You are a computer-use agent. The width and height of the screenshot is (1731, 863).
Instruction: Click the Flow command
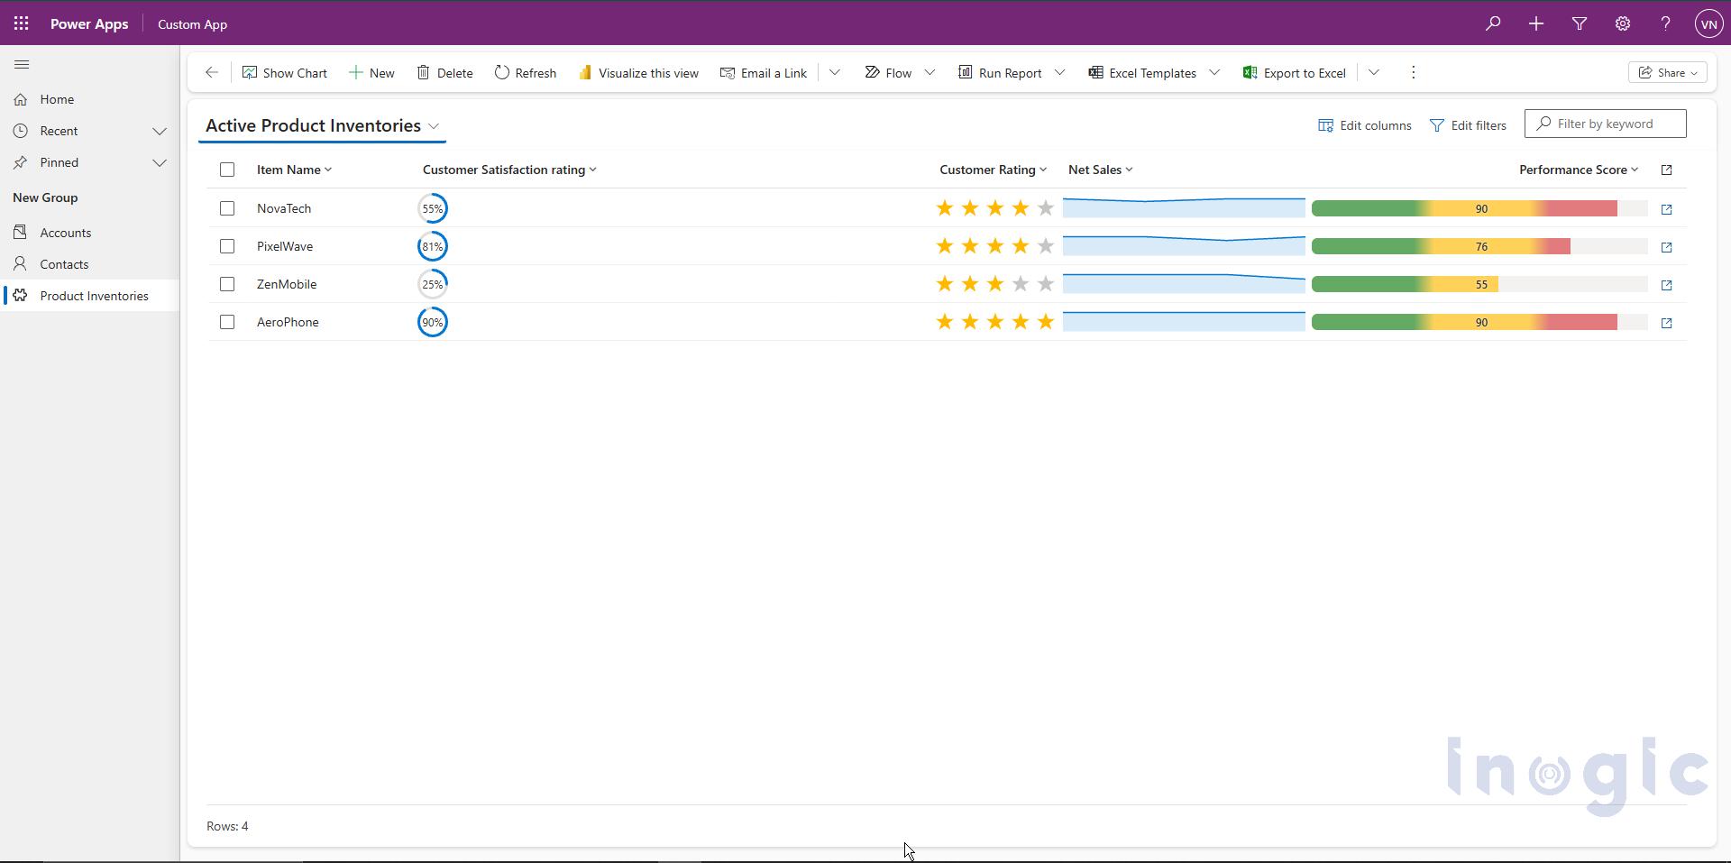pyautogui.click(x=888, y=73)
